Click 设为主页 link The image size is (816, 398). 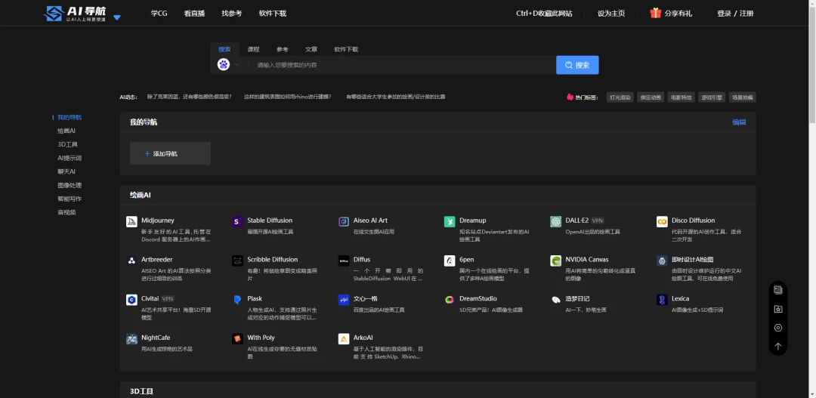click(x=611, y=14)
